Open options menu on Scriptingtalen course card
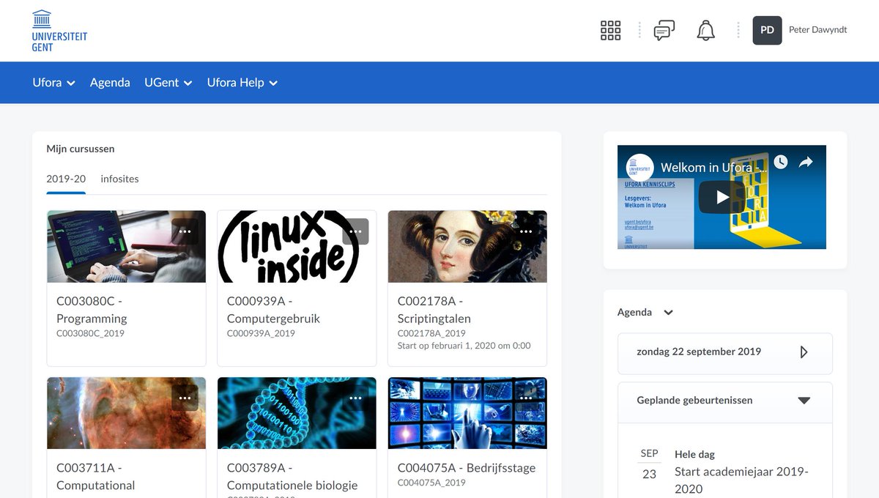 (x=526, y=231)
